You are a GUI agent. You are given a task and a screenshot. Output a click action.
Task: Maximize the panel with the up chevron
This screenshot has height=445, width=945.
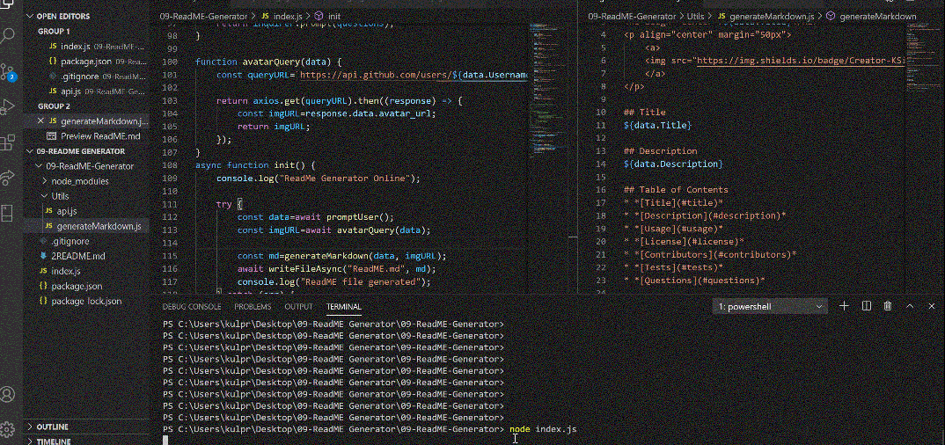910,306
